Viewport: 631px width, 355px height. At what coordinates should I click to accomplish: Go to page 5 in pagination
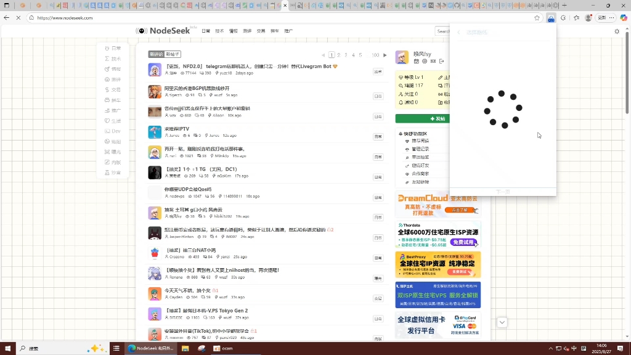tap(360, 55)
